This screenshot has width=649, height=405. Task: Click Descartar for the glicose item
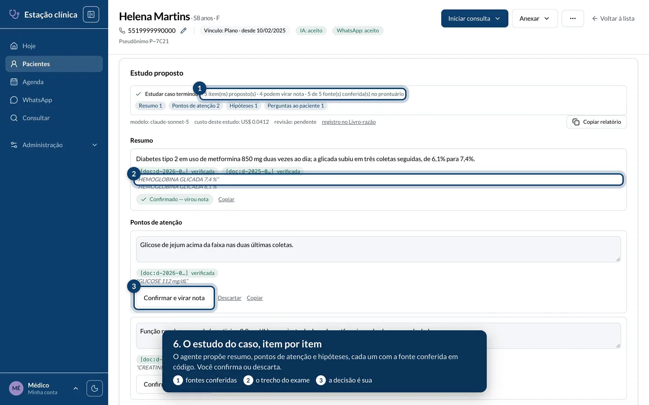pos(229,298)
